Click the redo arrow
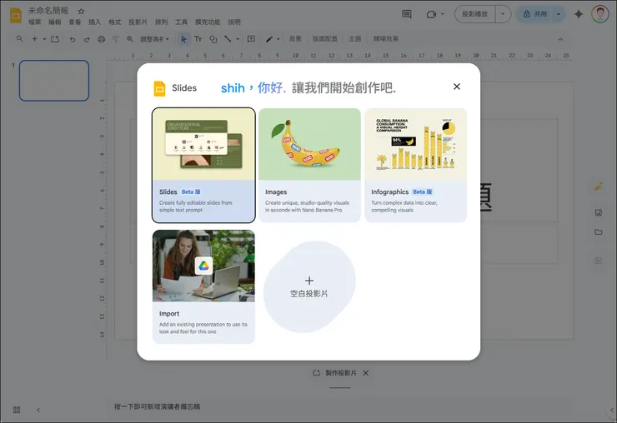617x423 pixels. click(x=87, y=39)
